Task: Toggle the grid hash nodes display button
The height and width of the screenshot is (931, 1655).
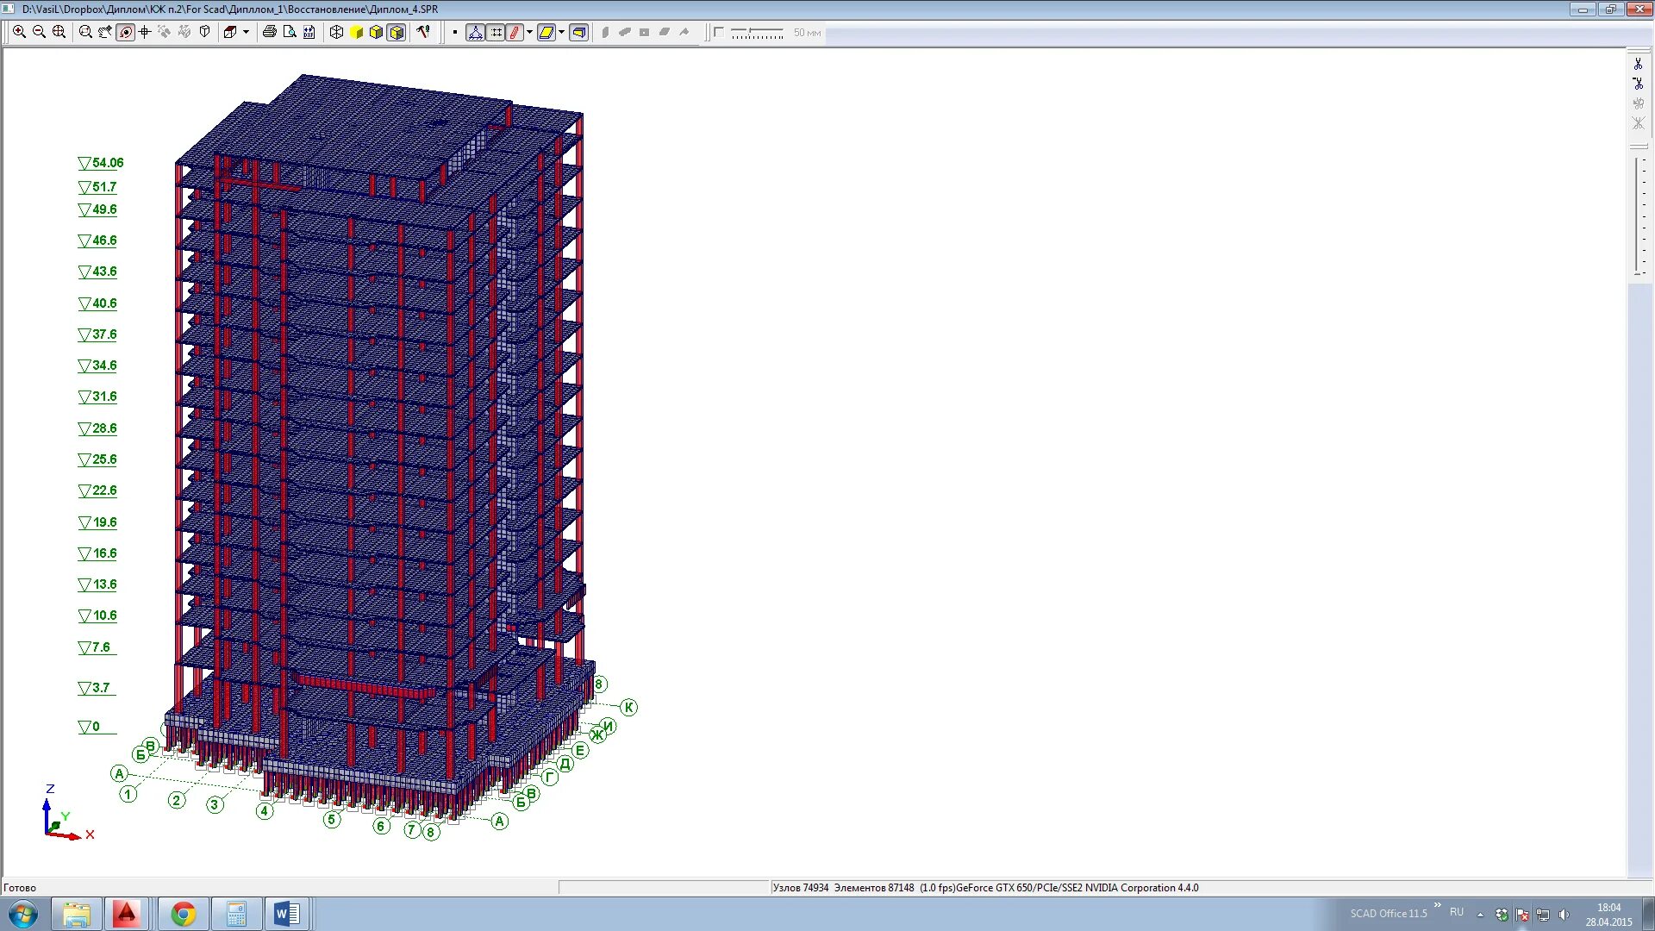Action: click(x=496, y=32)
